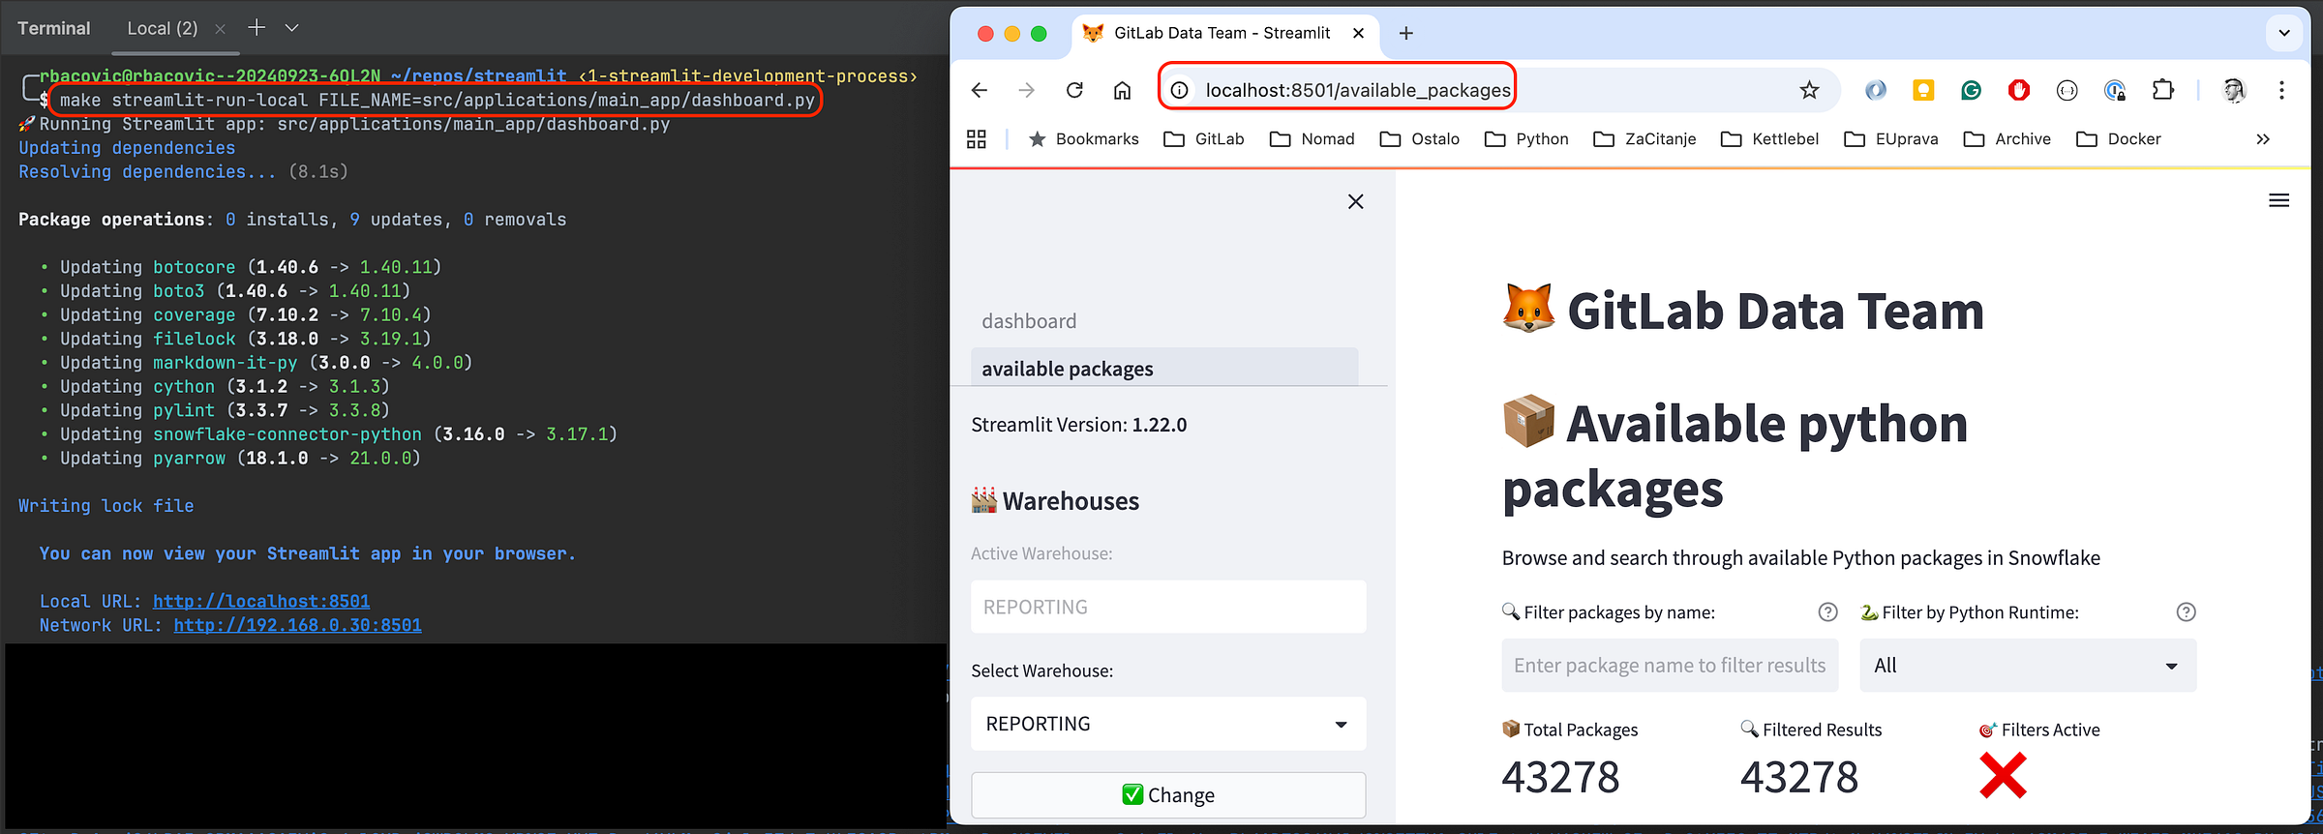Viewport: 2323px width, 834px height.
Task: Open the Network URL 192.168.0.30:8501 link
Action: click(298, 626)
